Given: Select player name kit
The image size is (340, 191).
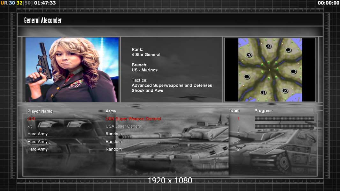Looking at the screenshot, I should click(x=29, y=126).
